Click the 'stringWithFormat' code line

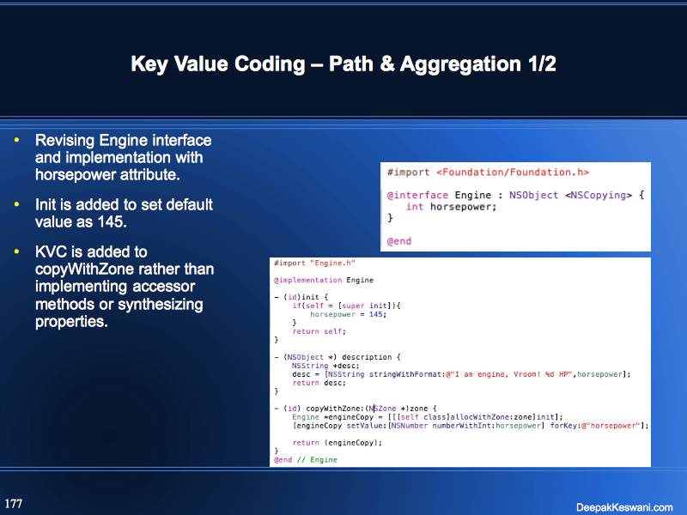click(461, 373)
